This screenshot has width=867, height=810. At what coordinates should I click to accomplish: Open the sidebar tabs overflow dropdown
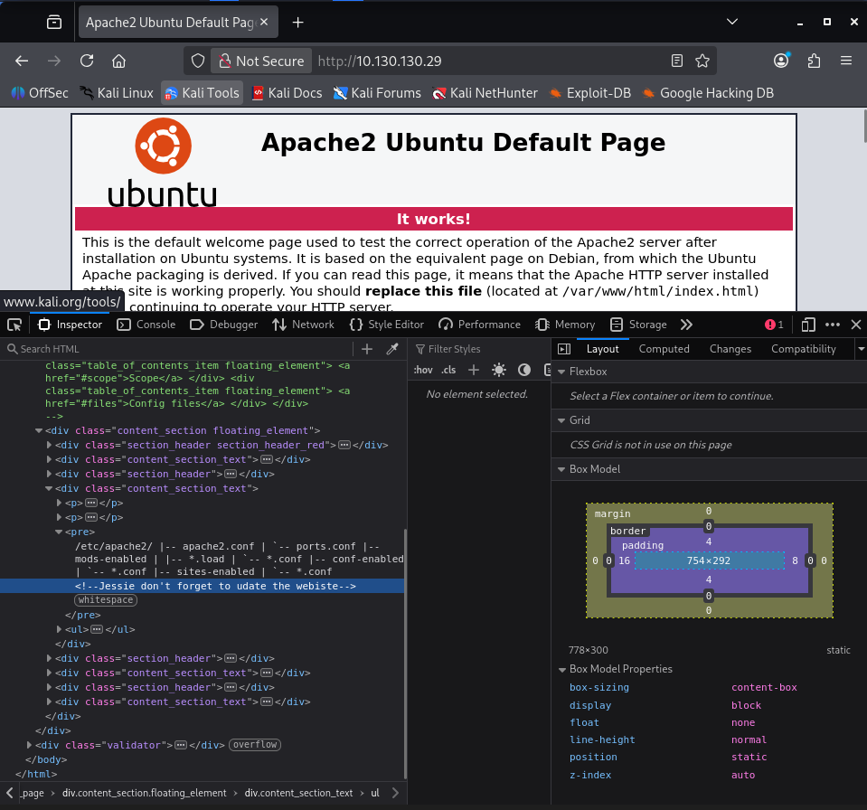pos(861,349)
